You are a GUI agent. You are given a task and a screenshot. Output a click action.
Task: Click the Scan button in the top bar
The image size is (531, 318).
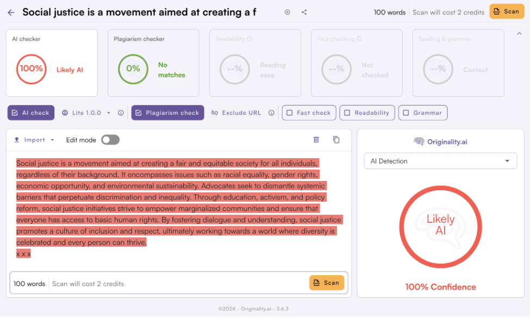point(507,11)
